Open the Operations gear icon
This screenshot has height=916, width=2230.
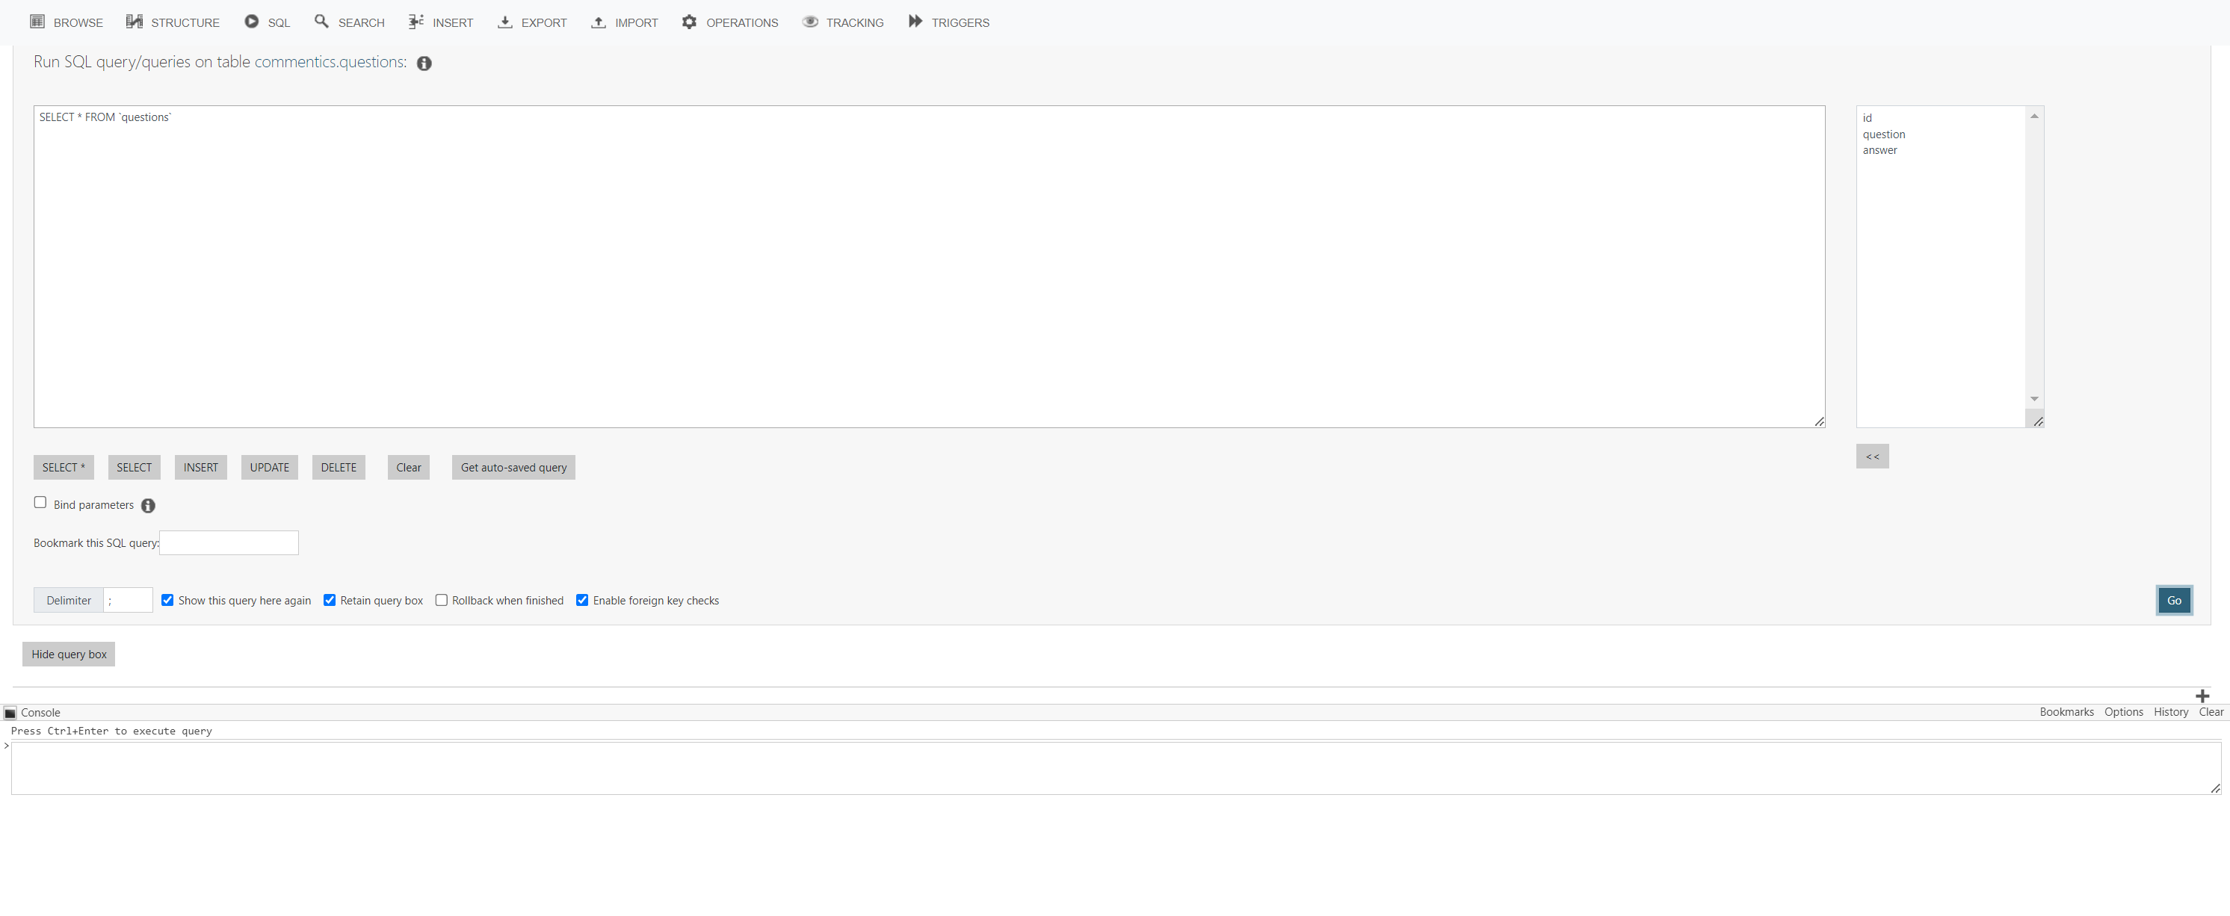point(689,21)
